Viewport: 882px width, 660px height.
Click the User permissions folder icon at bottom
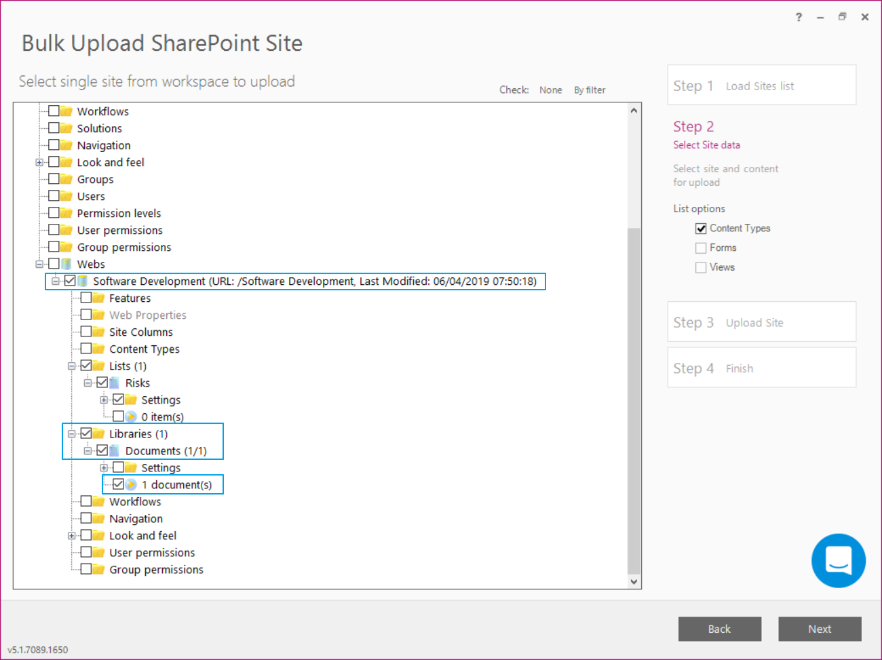[99, 552]
